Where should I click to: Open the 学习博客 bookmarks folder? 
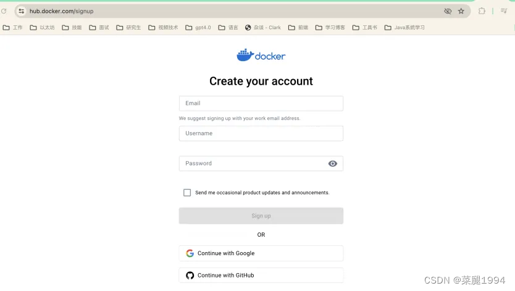[330, 28]
